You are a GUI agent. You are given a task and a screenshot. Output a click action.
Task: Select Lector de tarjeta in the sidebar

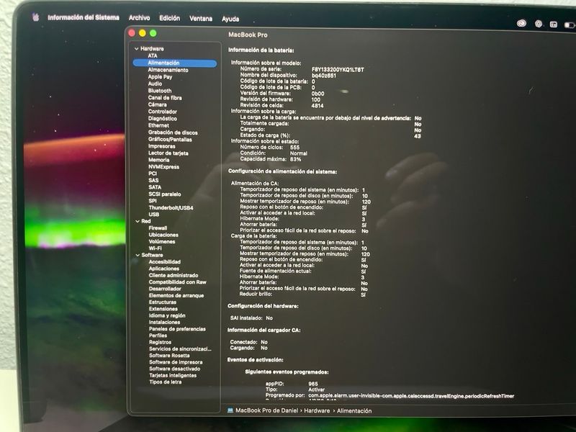coord(168,153)
